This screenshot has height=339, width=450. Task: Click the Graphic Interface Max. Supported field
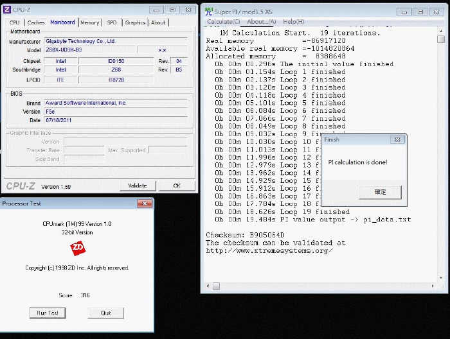[168, 150]
